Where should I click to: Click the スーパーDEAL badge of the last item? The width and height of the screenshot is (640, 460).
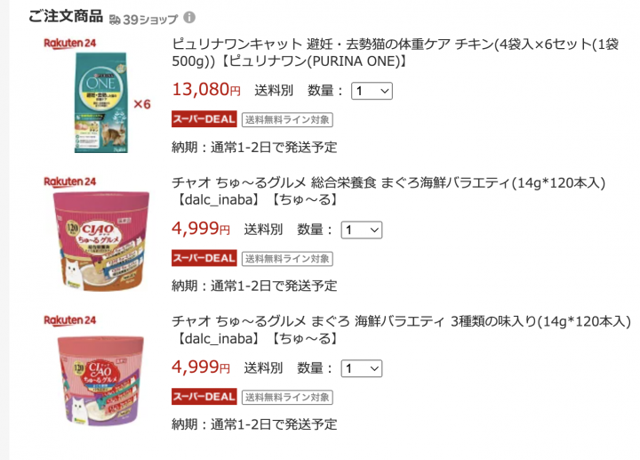[204, 397]
